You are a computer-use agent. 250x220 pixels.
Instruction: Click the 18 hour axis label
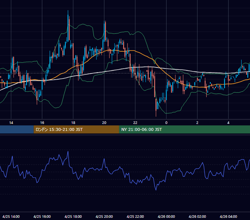[x=73, y=123]
